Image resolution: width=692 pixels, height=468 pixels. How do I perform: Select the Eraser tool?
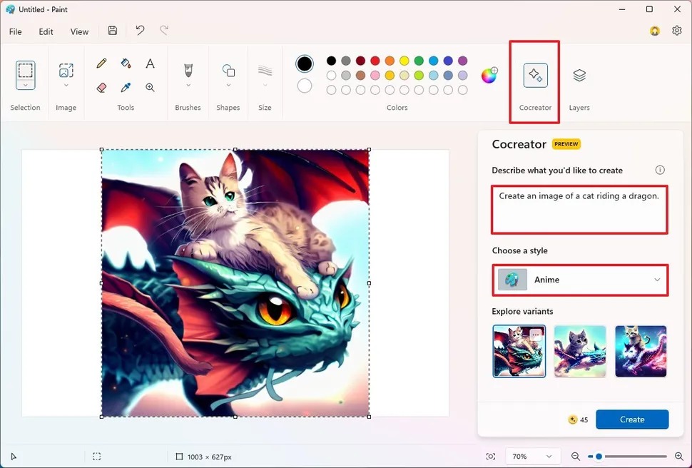[x=101, y=87]
